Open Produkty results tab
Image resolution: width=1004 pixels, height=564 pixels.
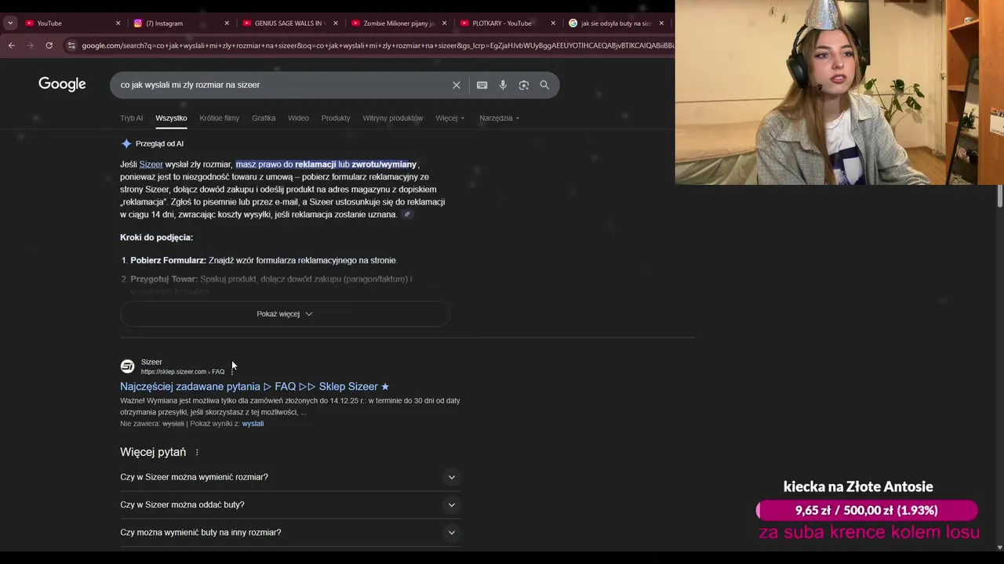pos(336,118)
